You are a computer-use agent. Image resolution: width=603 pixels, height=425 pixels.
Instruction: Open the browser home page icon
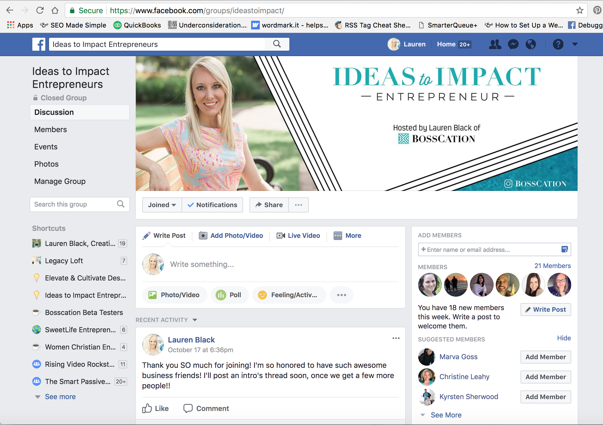click(55, 11)
